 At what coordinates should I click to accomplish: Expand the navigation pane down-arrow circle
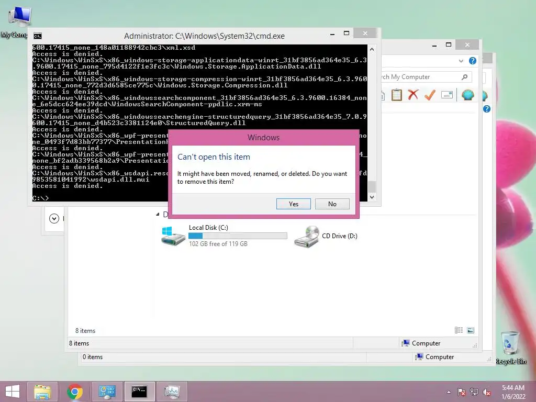tap(54, 218)
